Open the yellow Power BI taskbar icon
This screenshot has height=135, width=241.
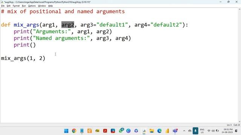167,131
